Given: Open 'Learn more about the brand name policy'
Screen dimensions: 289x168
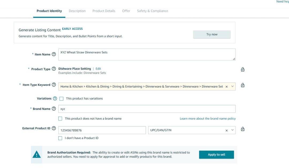Looking at the screenshot, I should point(208,118).
